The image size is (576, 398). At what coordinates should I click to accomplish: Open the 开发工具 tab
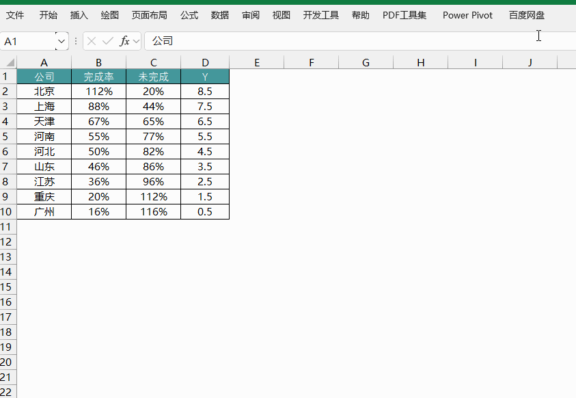[x=321, y=15]
